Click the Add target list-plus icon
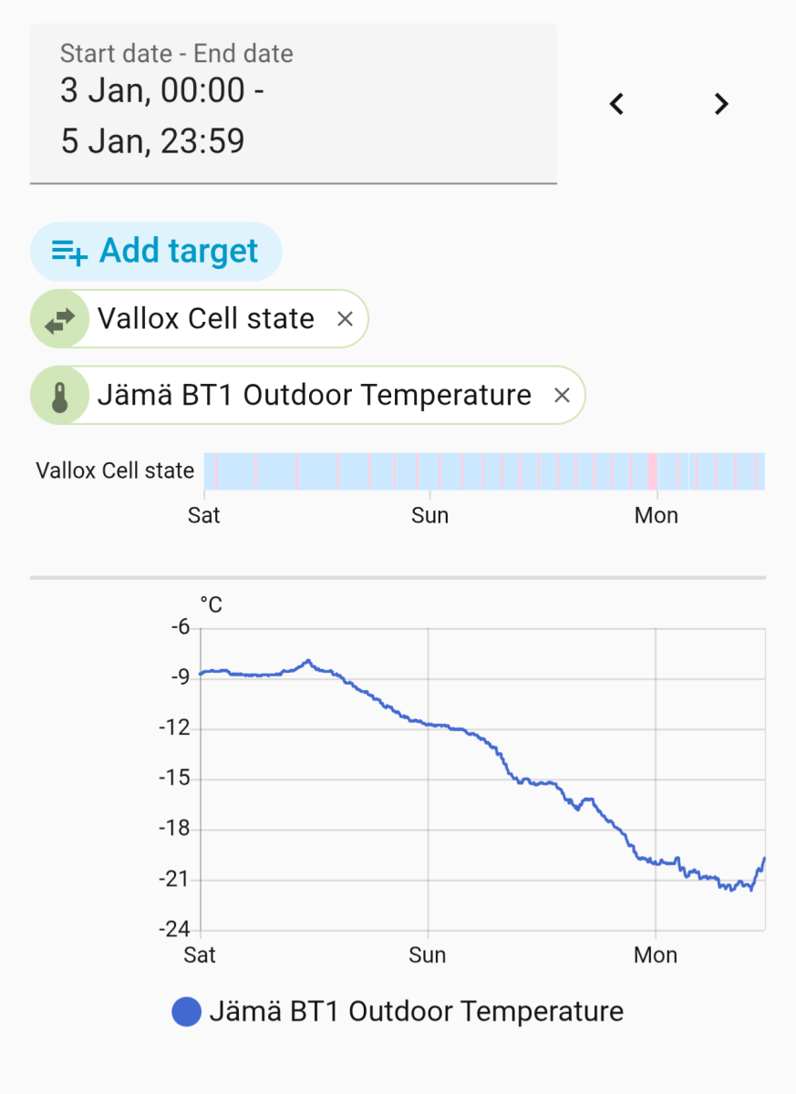The height and width of the screenshot is (1094, 796). pos(69,251)
